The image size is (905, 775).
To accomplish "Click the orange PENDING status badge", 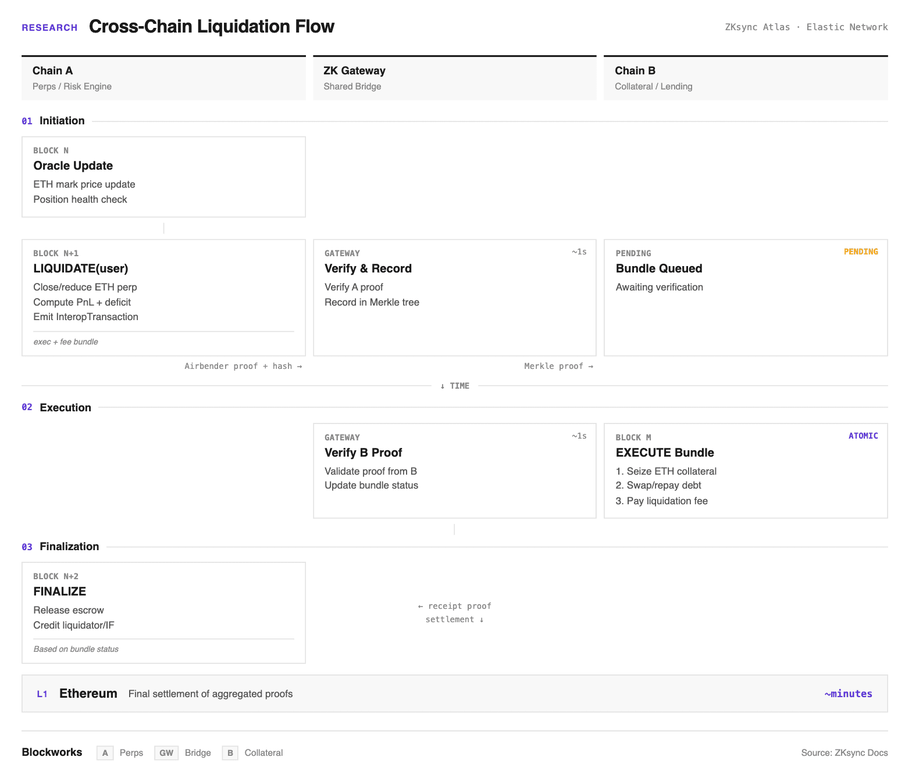I will pos(860,252).
